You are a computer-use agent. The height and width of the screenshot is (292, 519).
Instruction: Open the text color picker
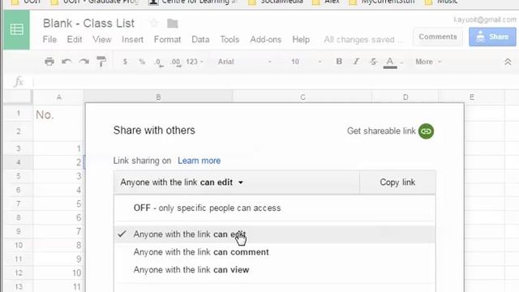(x=390, y=62)
